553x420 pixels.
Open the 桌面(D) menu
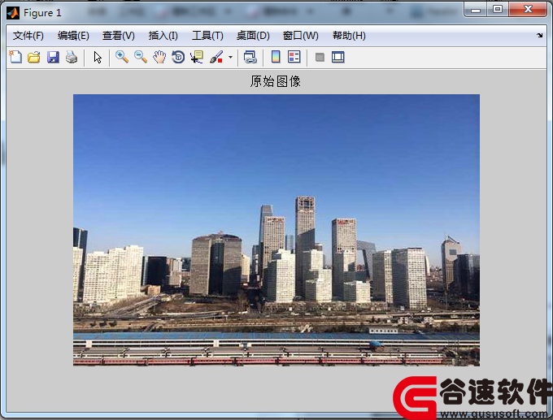(253, 36)
